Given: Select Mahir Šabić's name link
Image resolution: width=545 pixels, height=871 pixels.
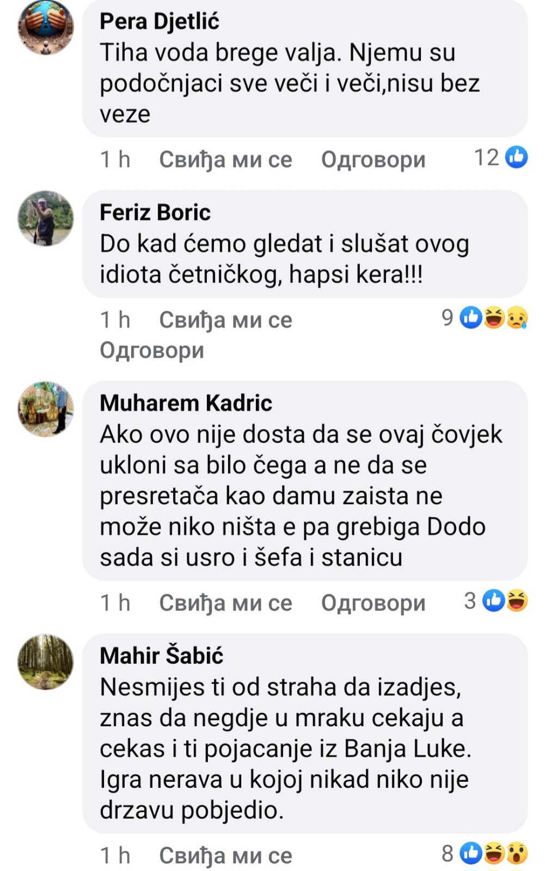Looking at the screenshot, I should coord(161,656).
